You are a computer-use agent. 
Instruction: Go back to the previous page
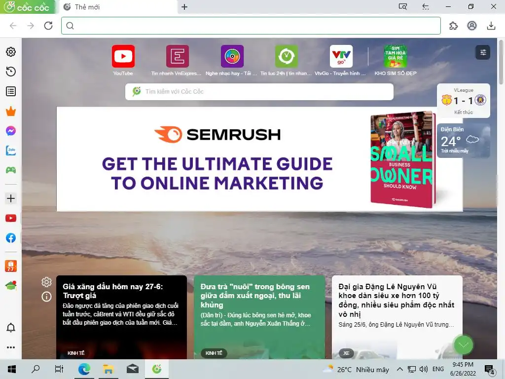tap(13, 26)
